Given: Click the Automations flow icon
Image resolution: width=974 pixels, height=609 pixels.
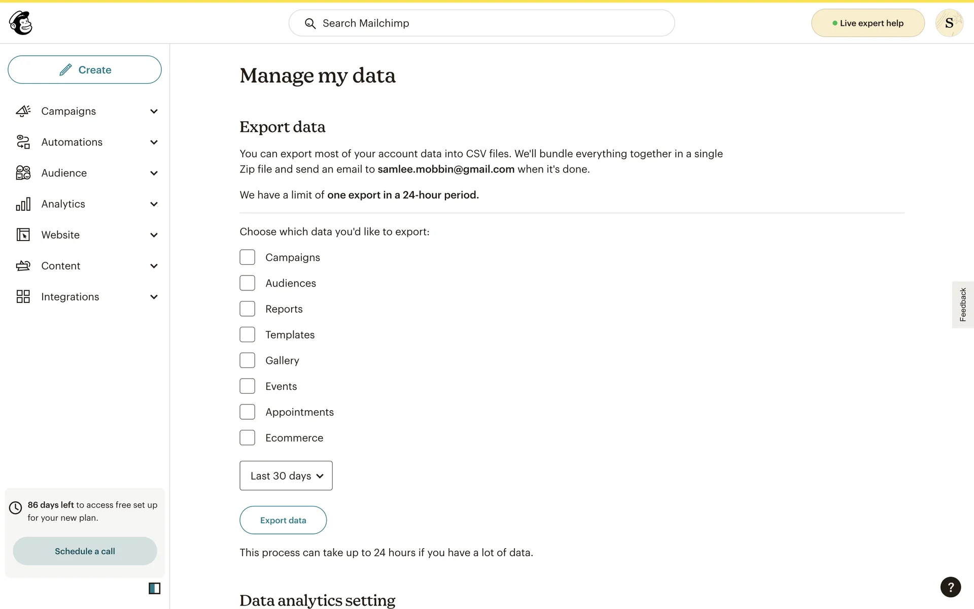Looking at the screenshot, I should (23, 142).
